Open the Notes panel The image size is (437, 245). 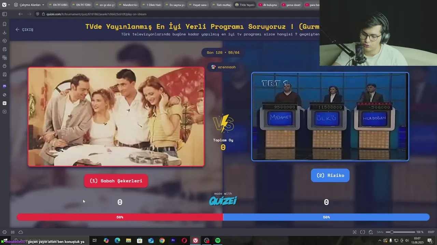(4, 49)
